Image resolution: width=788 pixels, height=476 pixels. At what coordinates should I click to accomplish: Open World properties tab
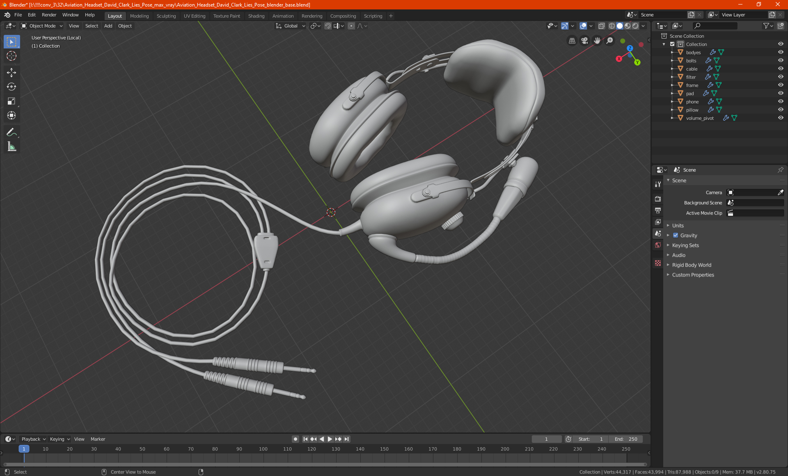point(658,245)
